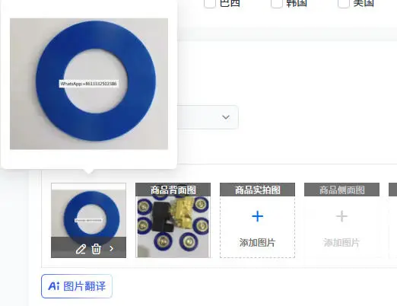Select the brass valve 商品背面图 thumbnail

tap(173, 227)
